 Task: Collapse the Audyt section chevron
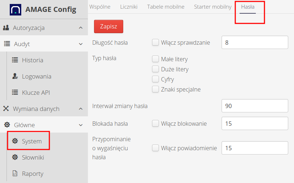coord(81,44)
